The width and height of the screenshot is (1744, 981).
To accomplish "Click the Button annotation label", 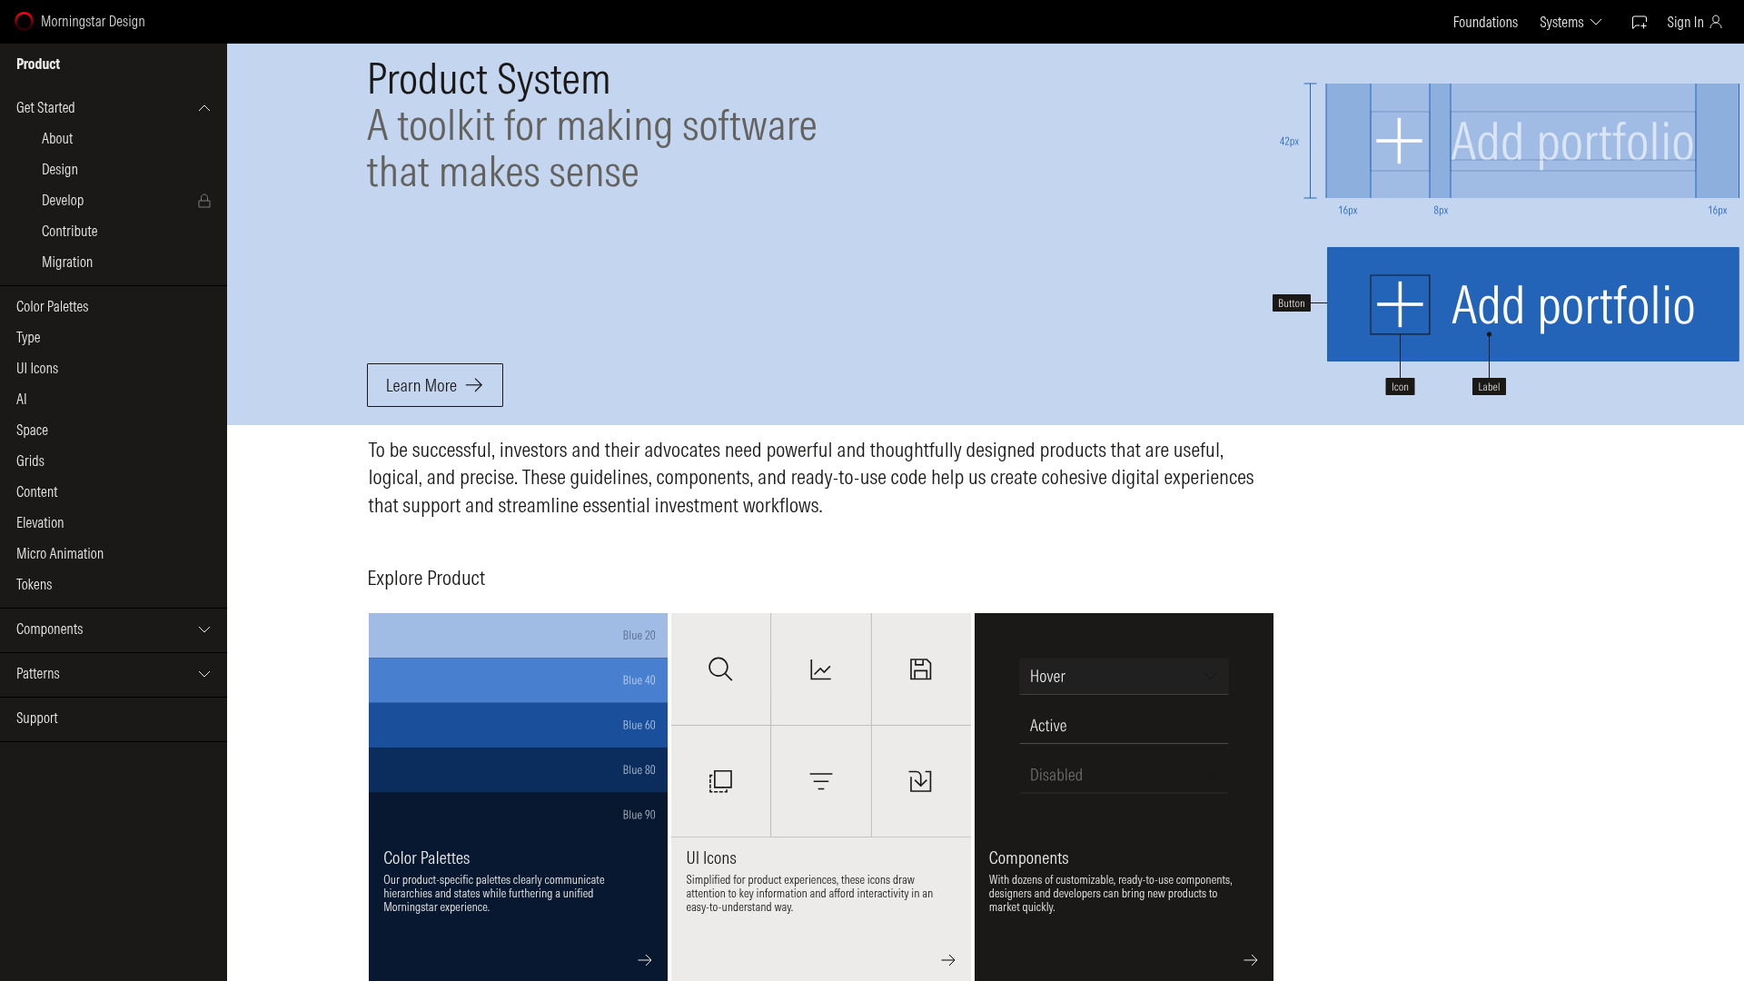I will (1291, 303).
